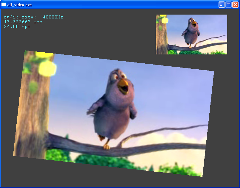Viewport: 240px width, 188px height.
Task: Click the large rotated video frame
Action: coord(113,113)
